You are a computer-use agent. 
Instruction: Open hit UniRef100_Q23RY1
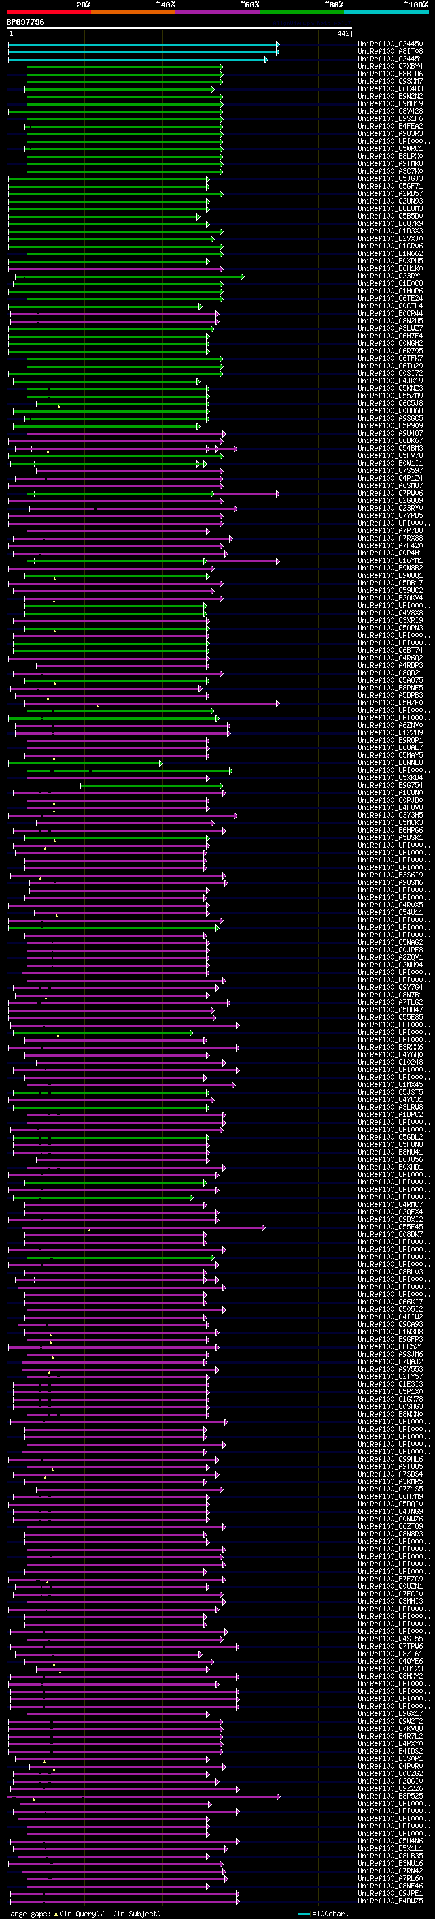390,276
